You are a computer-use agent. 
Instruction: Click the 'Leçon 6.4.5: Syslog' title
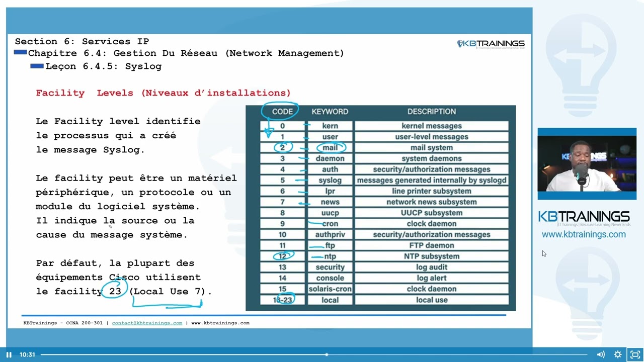pyautogui.click(x=103, y=66)
